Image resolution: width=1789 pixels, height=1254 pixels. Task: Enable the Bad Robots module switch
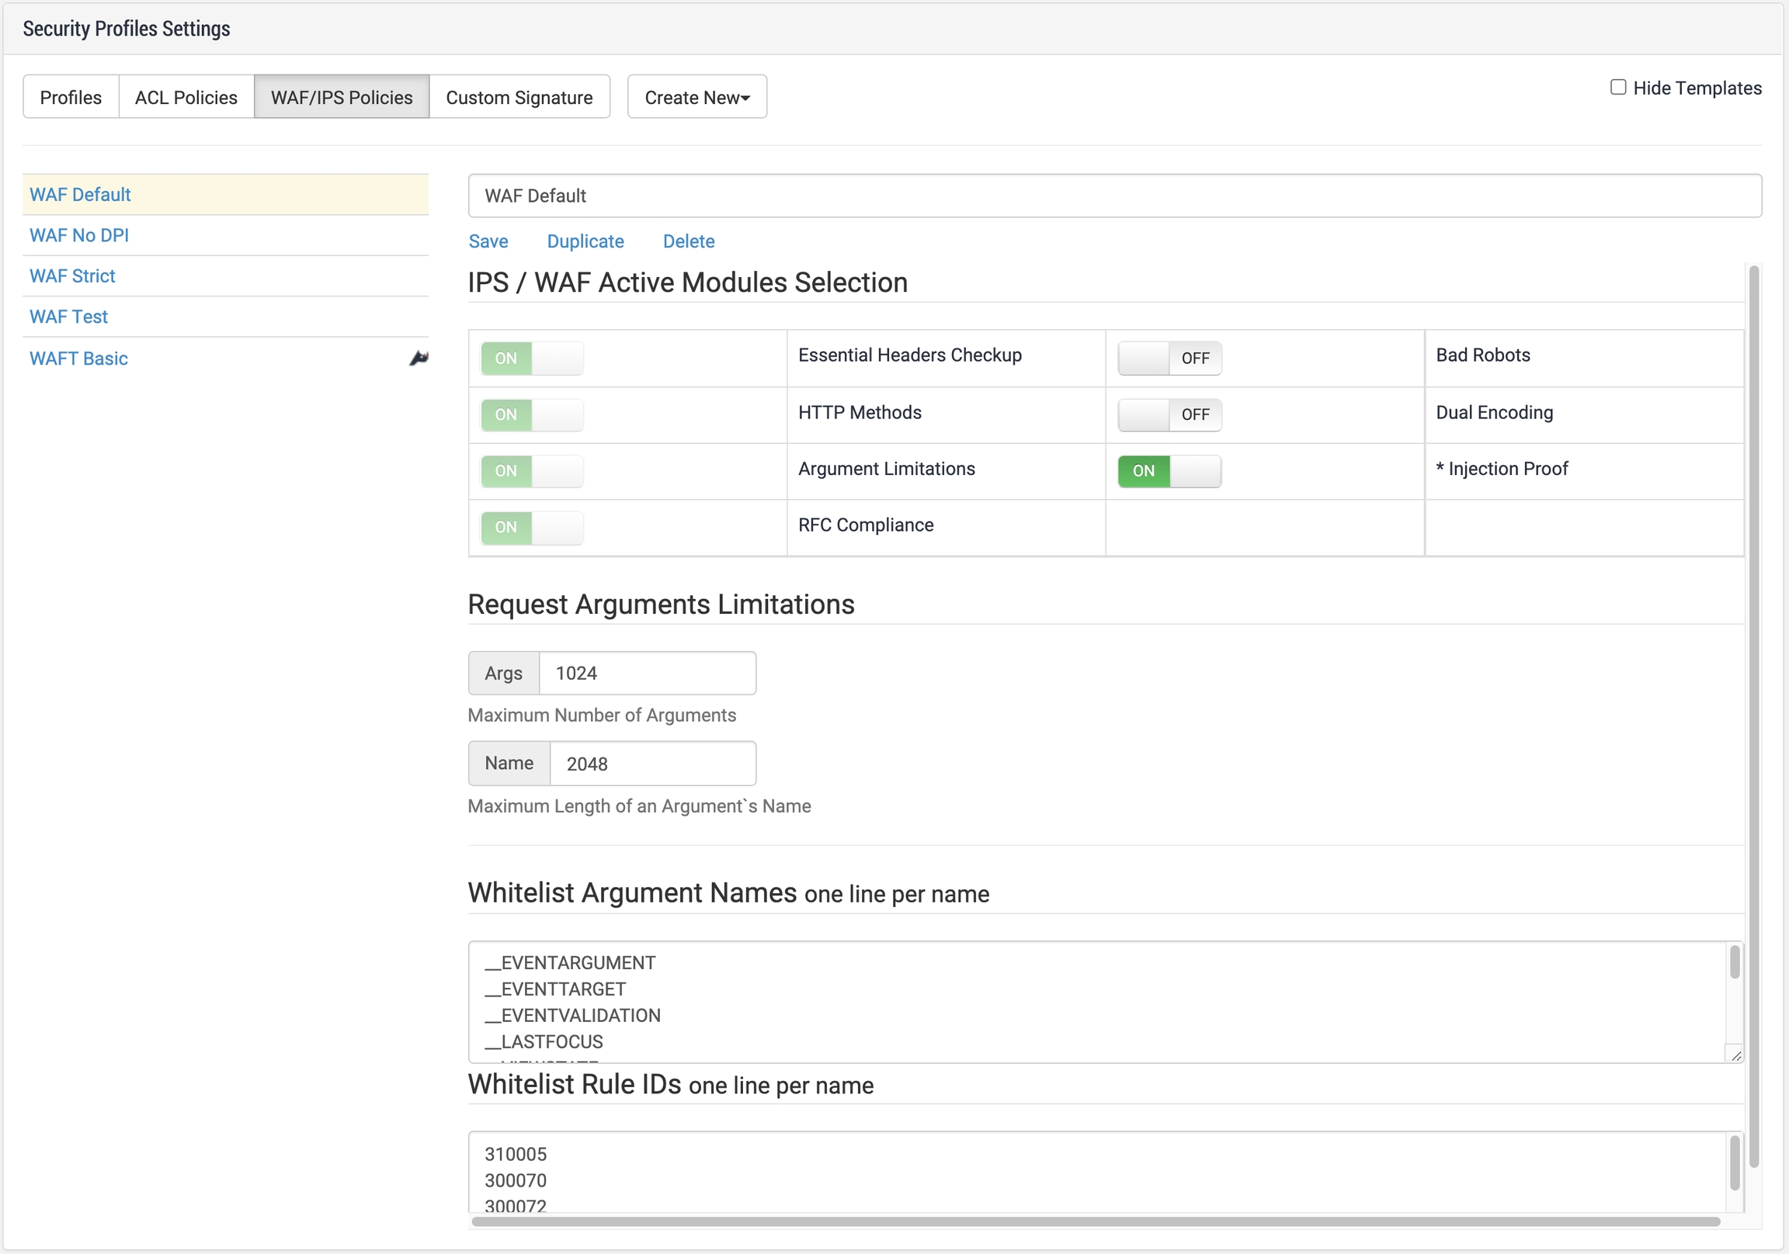coord(1169,359)
